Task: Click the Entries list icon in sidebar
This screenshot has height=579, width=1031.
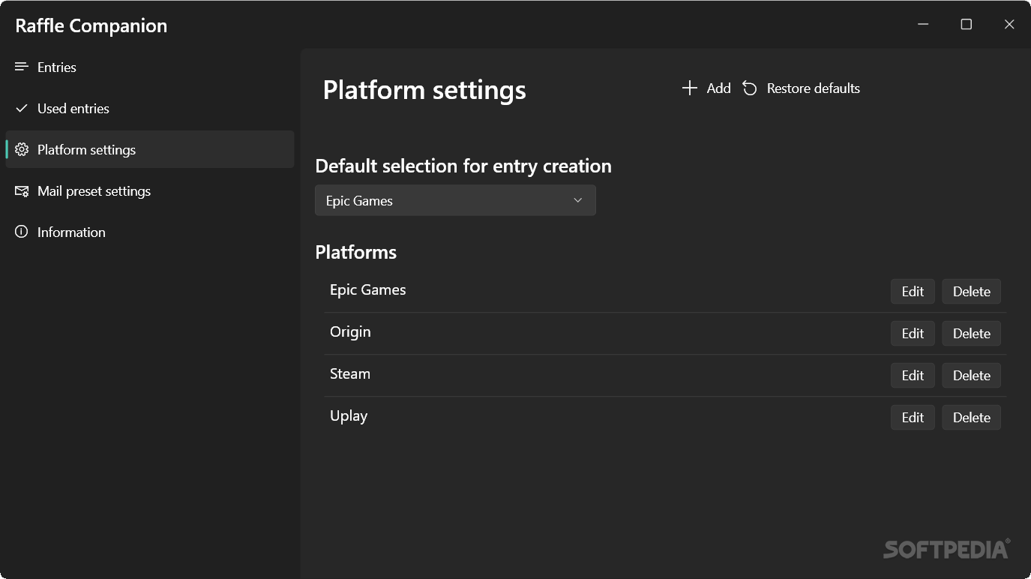Action: (x=22, y=67)
